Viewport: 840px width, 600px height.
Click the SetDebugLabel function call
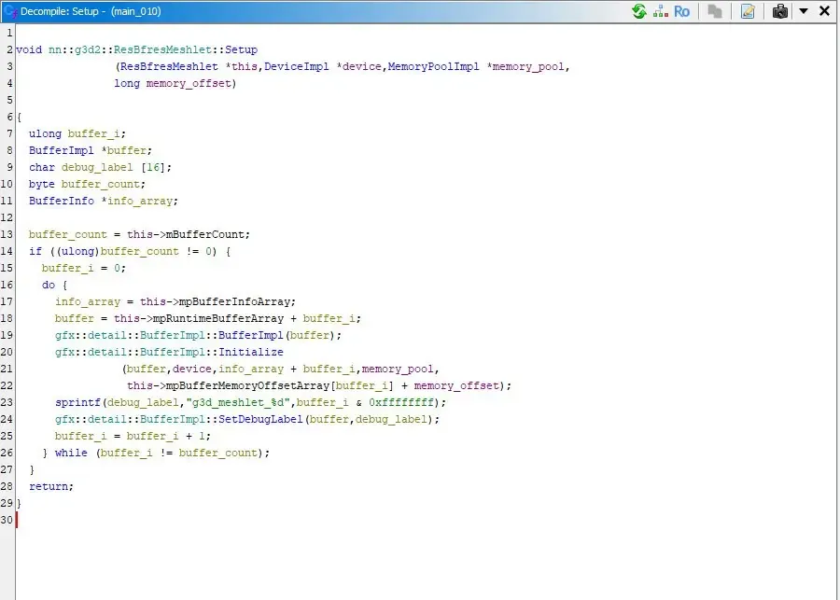261,419
